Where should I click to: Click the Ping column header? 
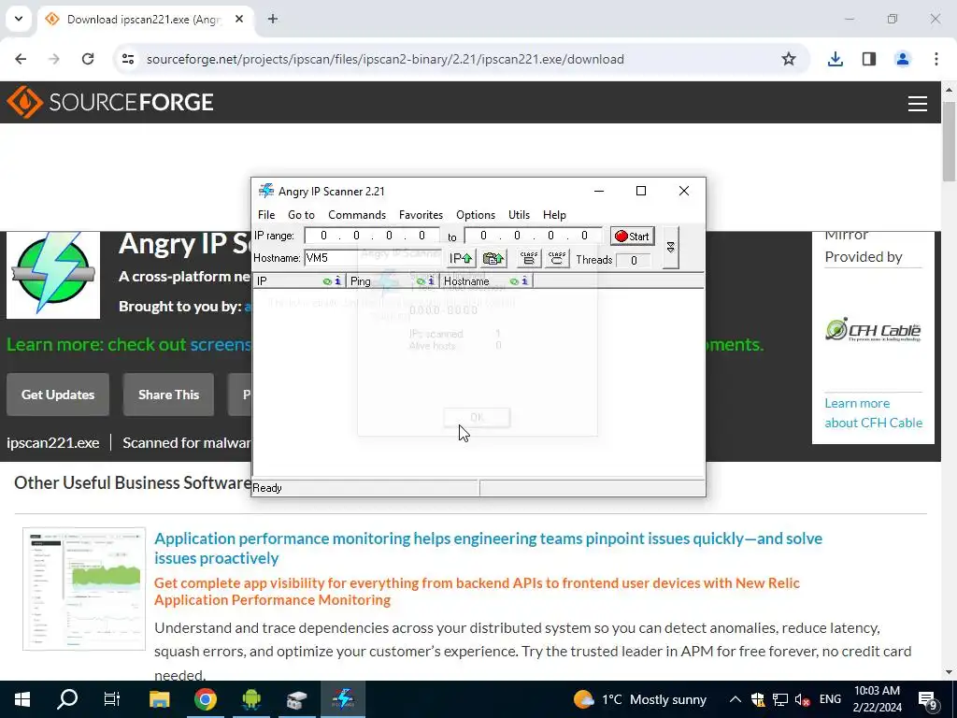(x=393, y=281)
